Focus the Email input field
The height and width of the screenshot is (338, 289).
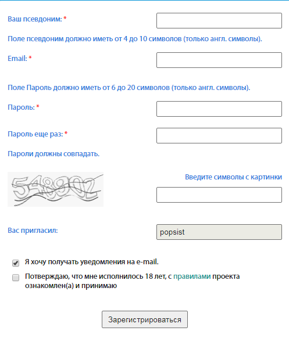click(219, 60)
